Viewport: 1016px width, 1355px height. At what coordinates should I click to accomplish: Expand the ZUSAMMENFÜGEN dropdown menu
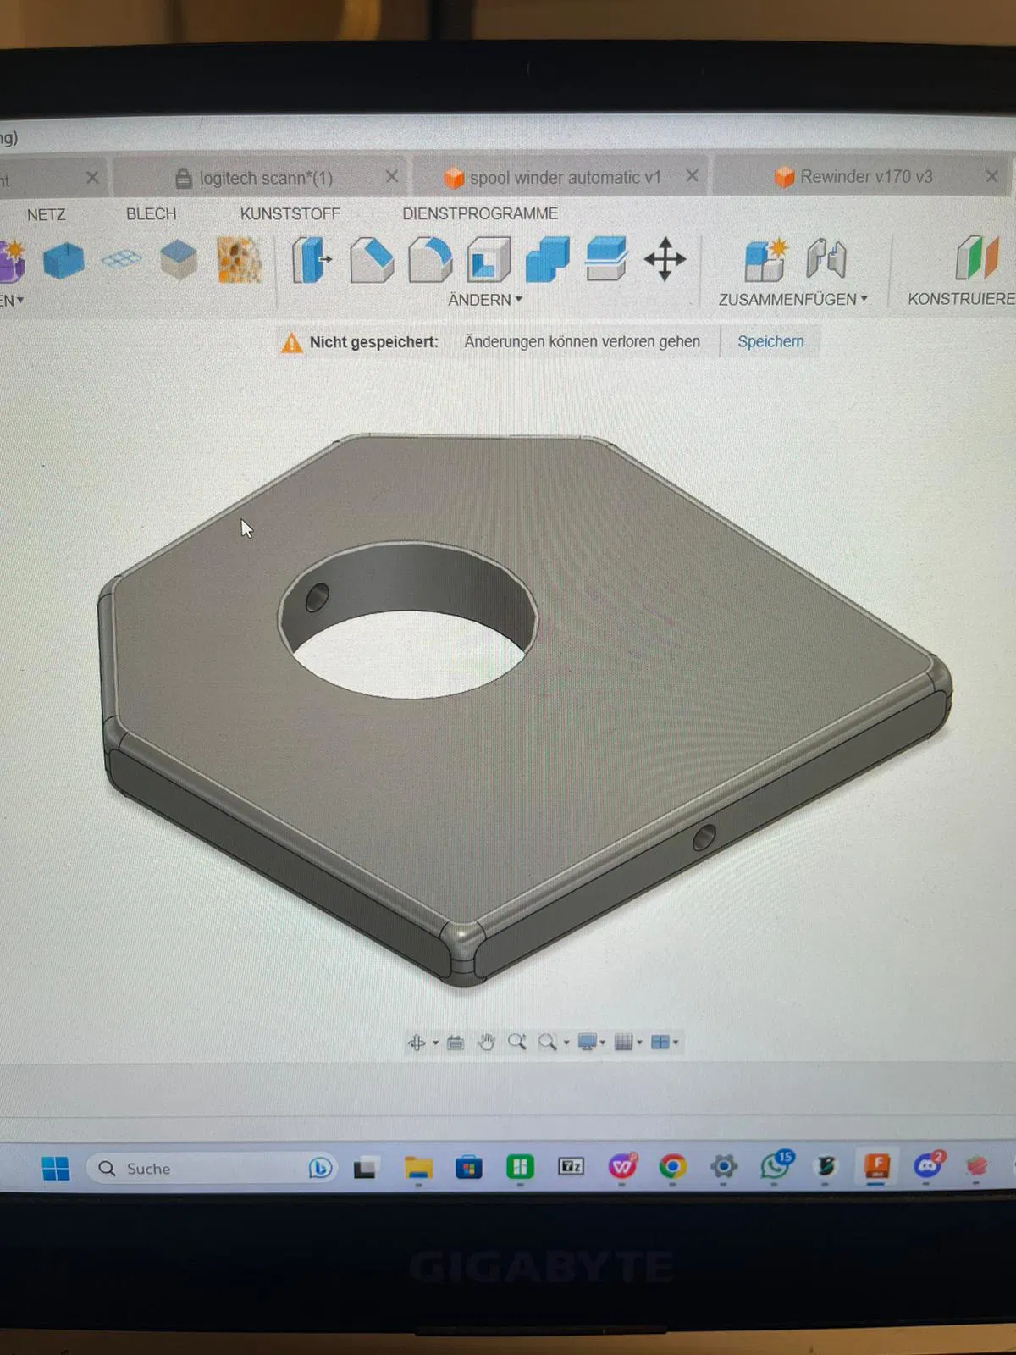pyautogui.click(x=793, y=299)
